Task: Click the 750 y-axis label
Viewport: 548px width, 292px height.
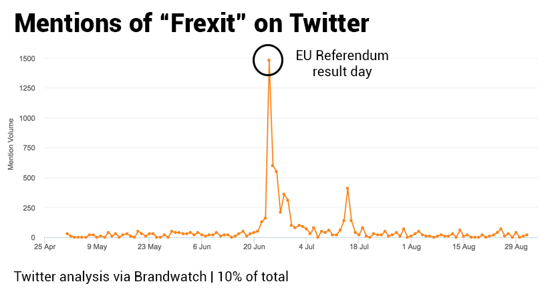Action: coord(30,148)
